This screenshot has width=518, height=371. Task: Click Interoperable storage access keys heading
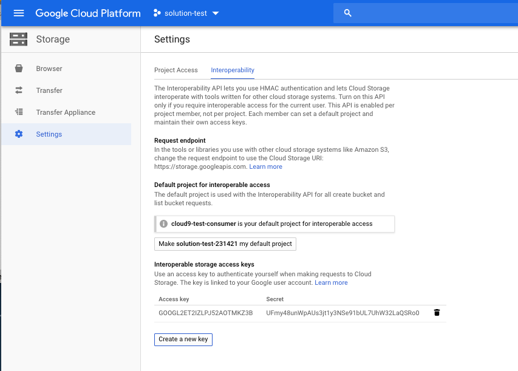[204, 264]
